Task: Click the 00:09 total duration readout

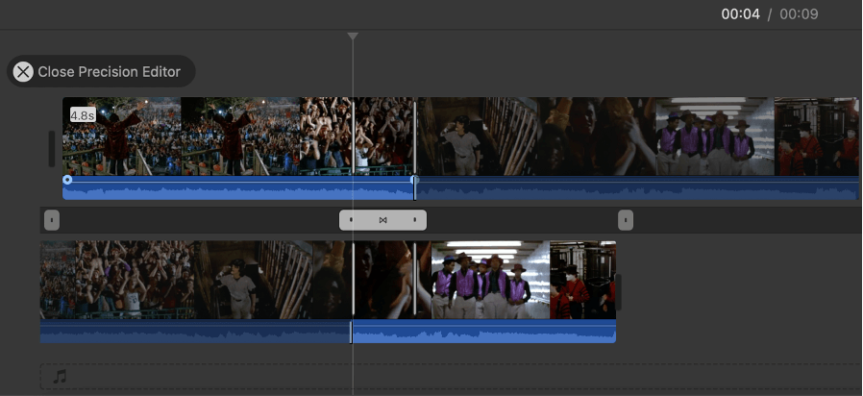Action: [x=799, y=14]
